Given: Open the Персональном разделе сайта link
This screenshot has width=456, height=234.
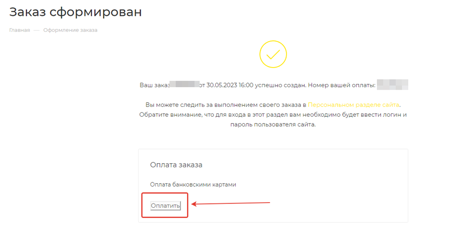Looking at the screenshot, I should click(353, 105).
